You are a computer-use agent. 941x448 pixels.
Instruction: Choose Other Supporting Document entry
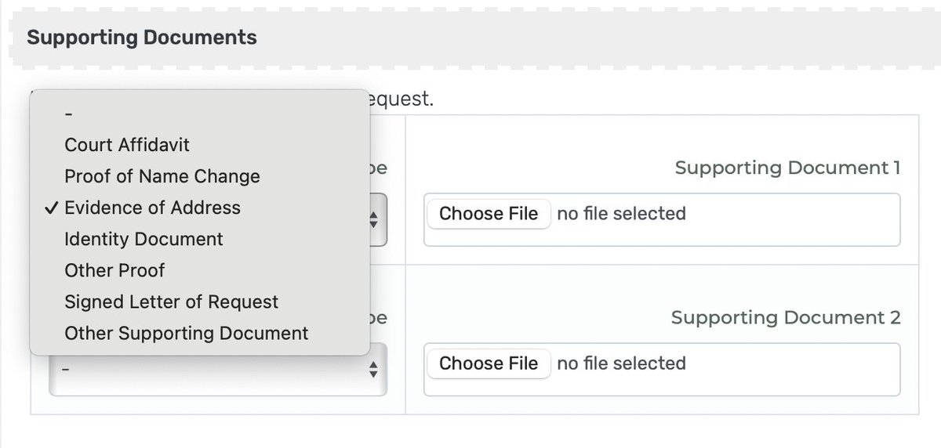[x=186, y=333]
